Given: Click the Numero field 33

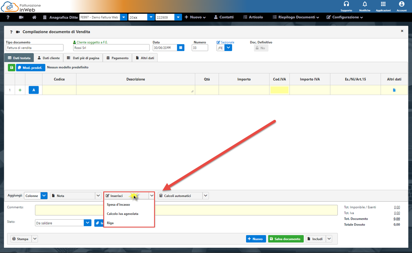Looking at the screenshot, I should 200,48.
